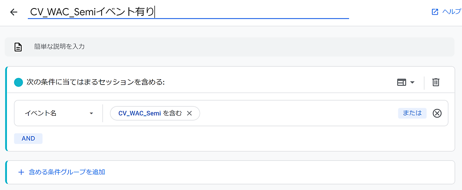This screenshot has height=190, width=462.
Task: Click the back arrow icon
Action: tap(14, 12)
